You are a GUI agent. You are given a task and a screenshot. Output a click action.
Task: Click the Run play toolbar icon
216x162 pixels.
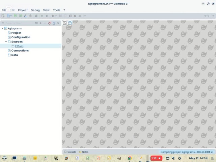pyautogui.click(x=53, y=16)
